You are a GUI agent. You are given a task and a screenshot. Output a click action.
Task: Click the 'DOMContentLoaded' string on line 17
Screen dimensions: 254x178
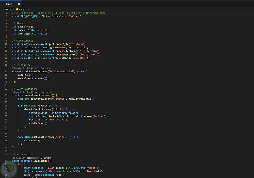(x=61, y=72)
